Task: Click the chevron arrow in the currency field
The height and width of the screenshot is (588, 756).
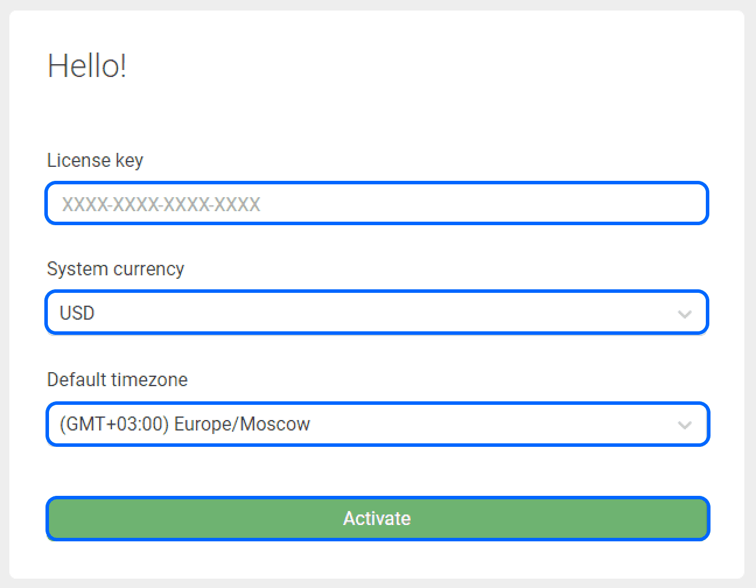Action: point(684,314)
